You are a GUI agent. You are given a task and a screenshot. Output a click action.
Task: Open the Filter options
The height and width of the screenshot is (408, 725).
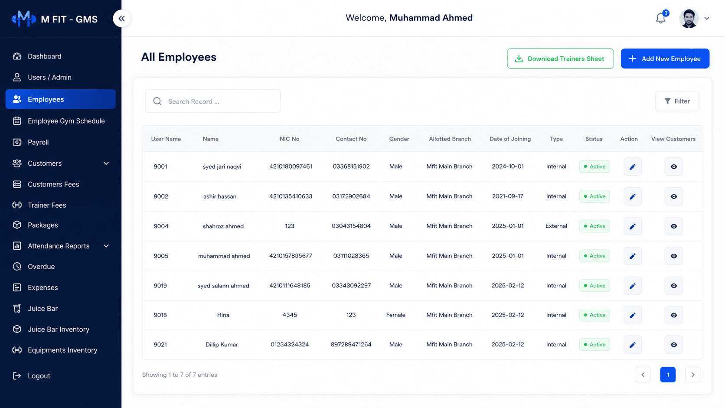(x=677, y=101)
